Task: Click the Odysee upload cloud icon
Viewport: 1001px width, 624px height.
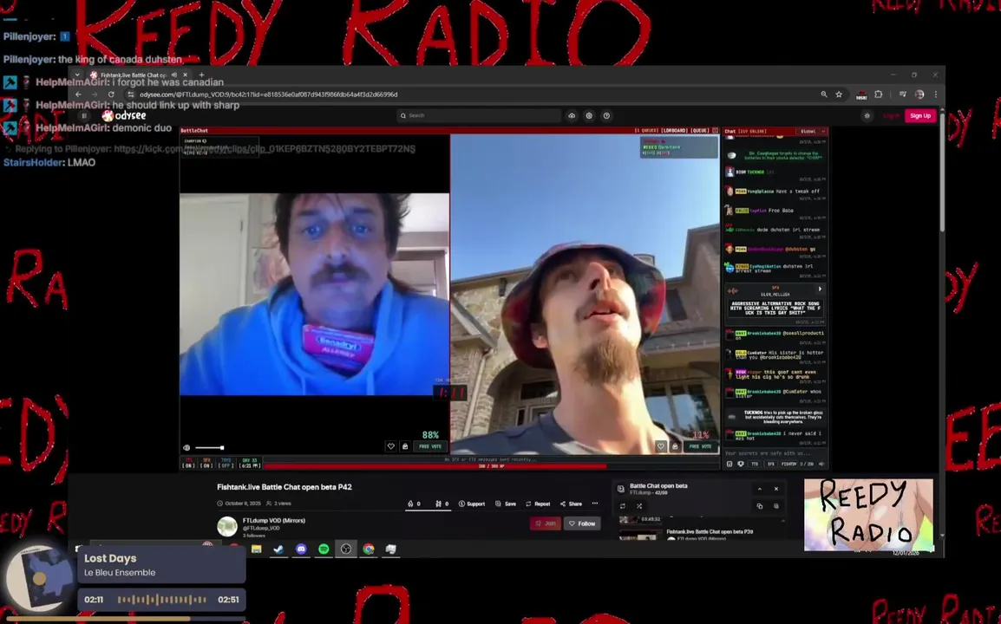Action: [x=572, y=115]
